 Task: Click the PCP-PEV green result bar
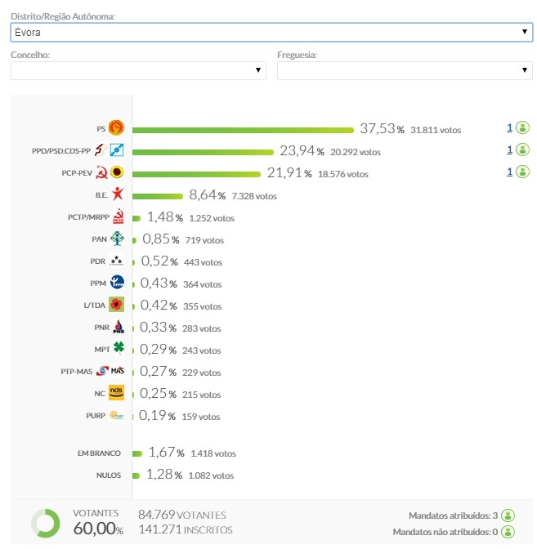pos(196,174)
